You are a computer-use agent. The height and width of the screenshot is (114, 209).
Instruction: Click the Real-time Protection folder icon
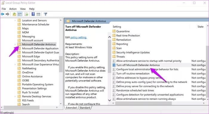click(114, 35)
